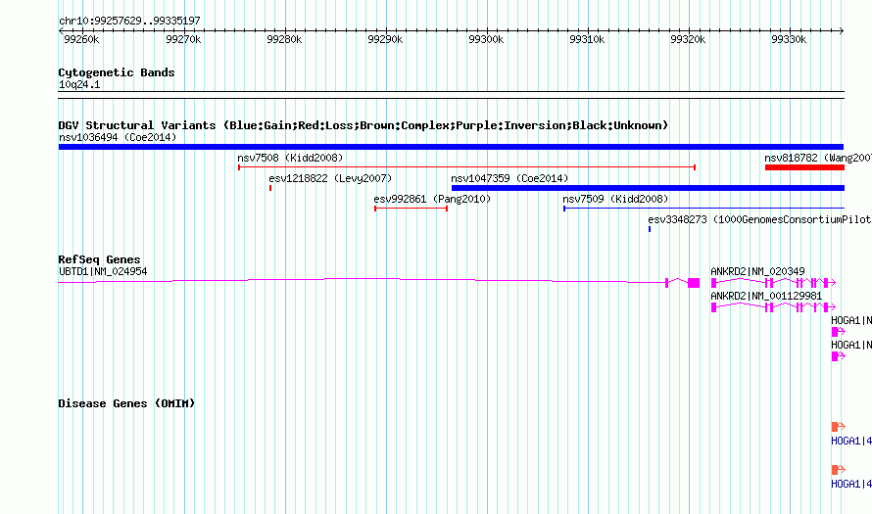
Task: Open the DGV Structural Variants track heading
Action: coord(363,125)
